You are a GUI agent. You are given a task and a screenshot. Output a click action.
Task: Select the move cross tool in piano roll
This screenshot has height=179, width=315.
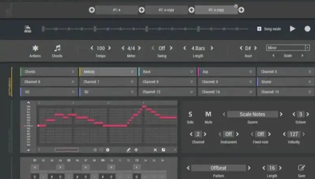click(x=136, y=150)
